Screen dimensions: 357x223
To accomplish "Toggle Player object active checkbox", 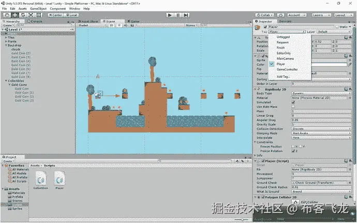I will pos(265,27).
